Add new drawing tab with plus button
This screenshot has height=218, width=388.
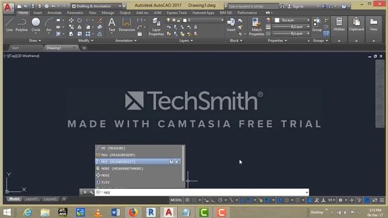tap(84, 48)
